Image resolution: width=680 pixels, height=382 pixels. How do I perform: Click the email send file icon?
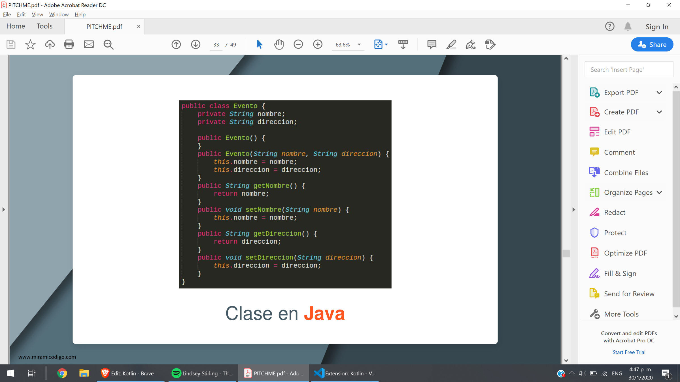(x=89, y=44)
